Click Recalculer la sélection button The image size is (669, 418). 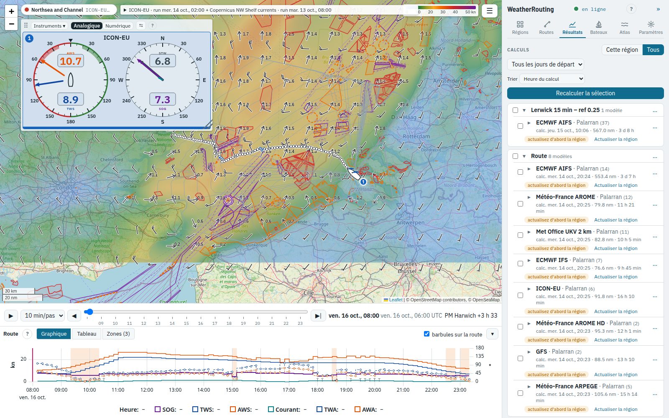pyautogui.click(x=585, y=93)
